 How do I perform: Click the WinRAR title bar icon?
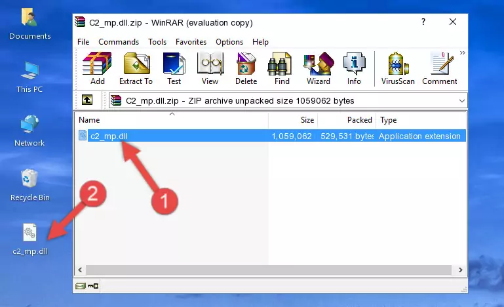pyautogui.click(x=80, y=22)
